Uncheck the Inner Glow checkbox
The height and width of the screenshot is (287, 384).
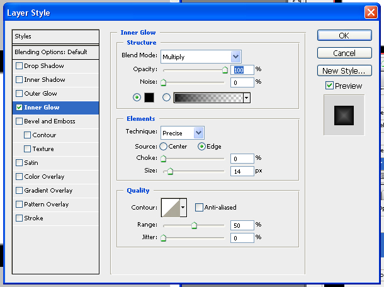pyautogui.click(x=20, y=108)
